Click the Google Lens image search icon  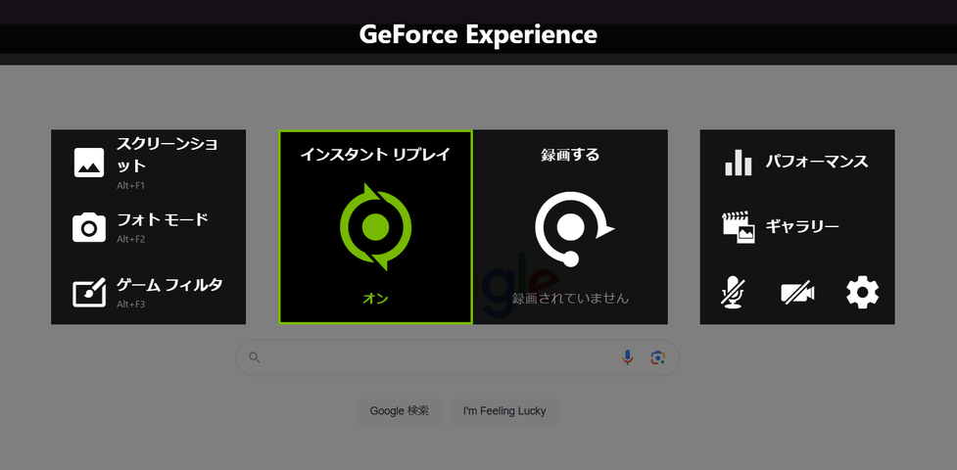coord(657,357)
